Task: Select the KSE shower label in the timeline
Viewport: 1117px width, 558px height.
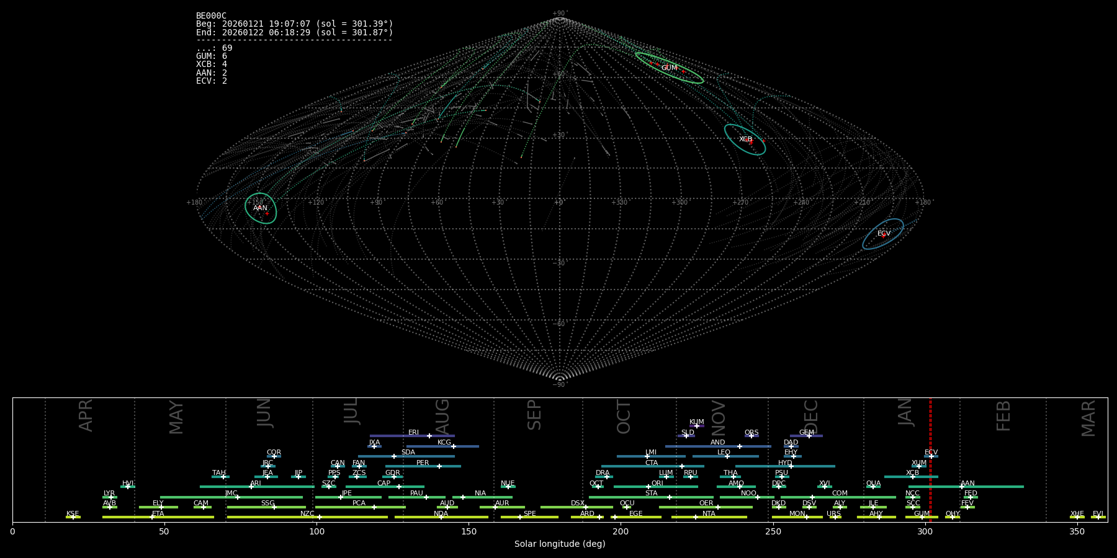Action: pyautogui.click(x=73, y=514)
